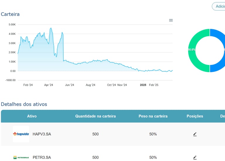Click the Carteira heading
Image resolution: width=225 pixels, height=161 pixels.
(x=10, y=14)
